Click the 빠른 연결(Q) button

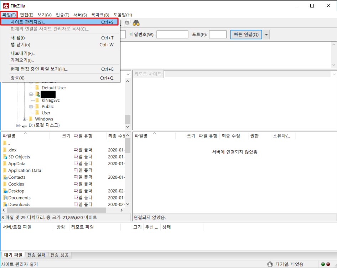[x=246, y=34]
